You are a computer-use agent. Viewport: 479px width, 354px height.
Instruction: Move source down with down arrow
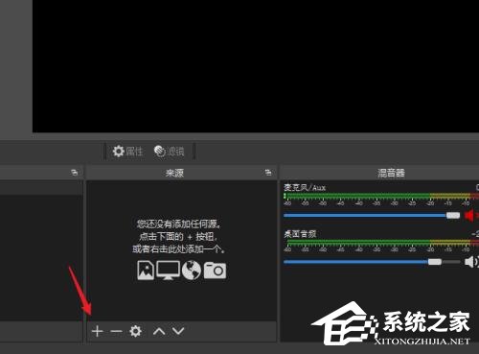[178, 331]
